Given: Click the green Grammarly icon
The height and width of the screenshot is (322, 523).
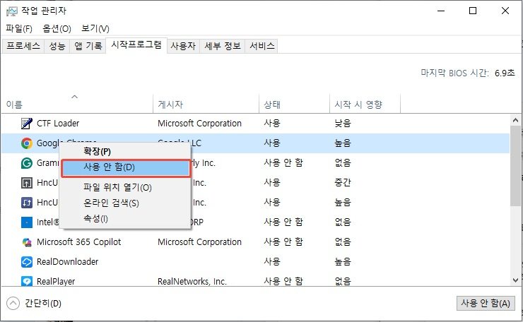Looking at the screenshot, I should 27,163.
